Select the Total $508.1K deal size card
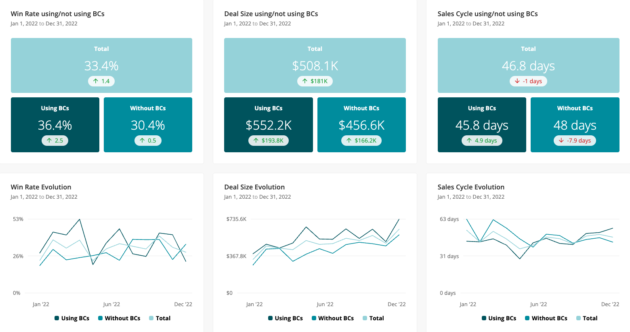This screenshot has width=630, height=332. (x=315, y=65)
